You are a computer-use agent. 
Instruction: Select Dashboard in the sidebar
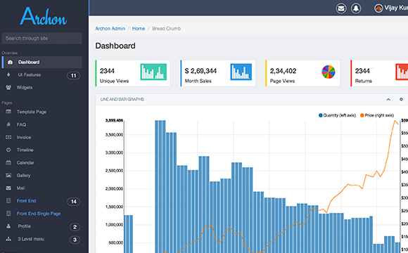42,62
